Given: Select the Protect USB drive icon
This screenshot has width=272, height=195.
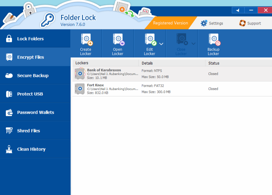Looking at the screenshot, I should click(9, 94).
